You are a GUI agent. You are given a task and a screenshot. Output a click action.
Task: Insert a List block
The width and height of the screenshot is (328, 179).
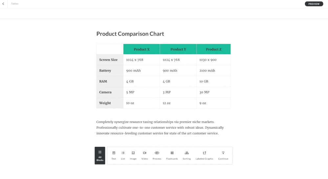pyautogui.click(x=123, y=155)
